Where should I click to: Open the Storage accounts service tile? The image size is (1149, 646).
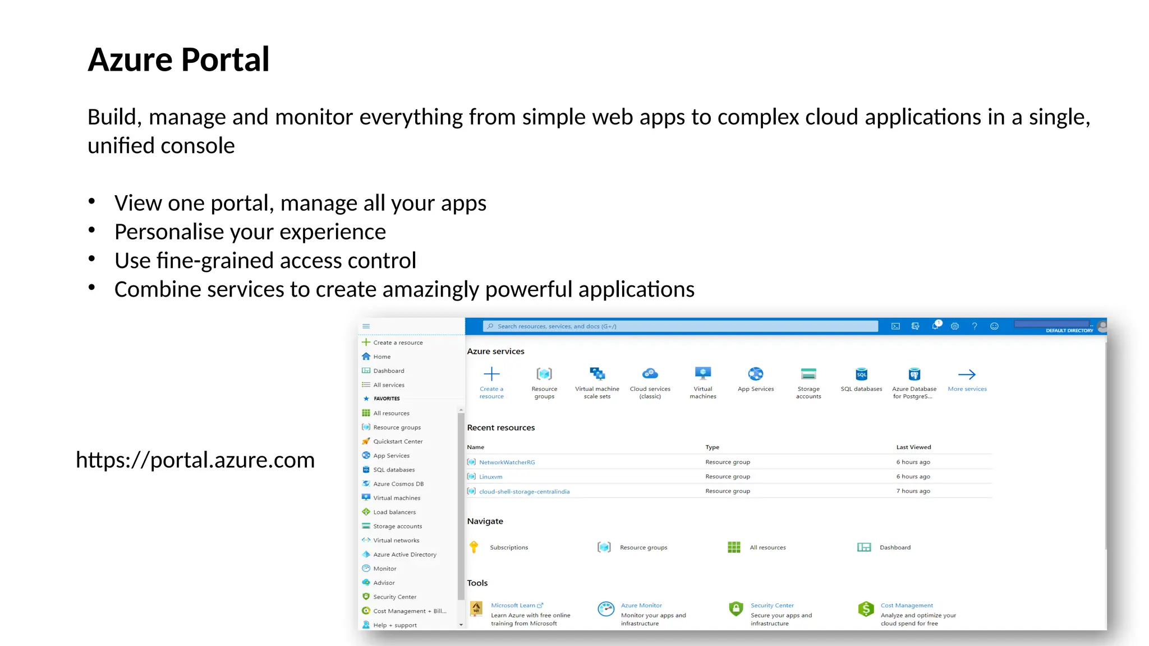tap(808, 382)
